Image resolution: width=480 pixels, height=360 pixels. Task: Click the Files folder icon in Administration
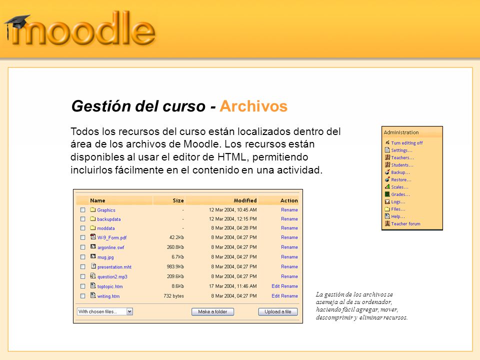[x=387, y=209]
